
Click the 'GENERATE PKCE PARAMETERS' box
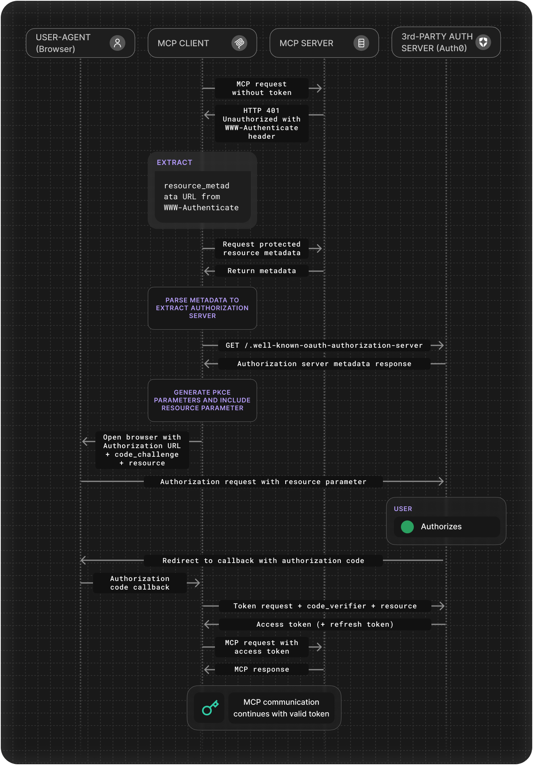(202, 400)
